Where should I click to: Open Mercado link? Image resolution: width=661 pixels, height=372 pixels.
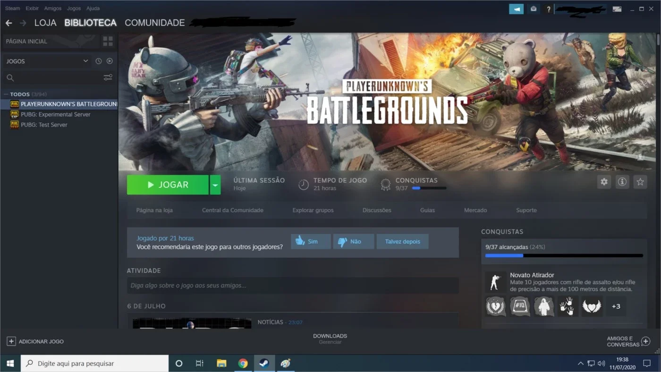tap(475, 210)
